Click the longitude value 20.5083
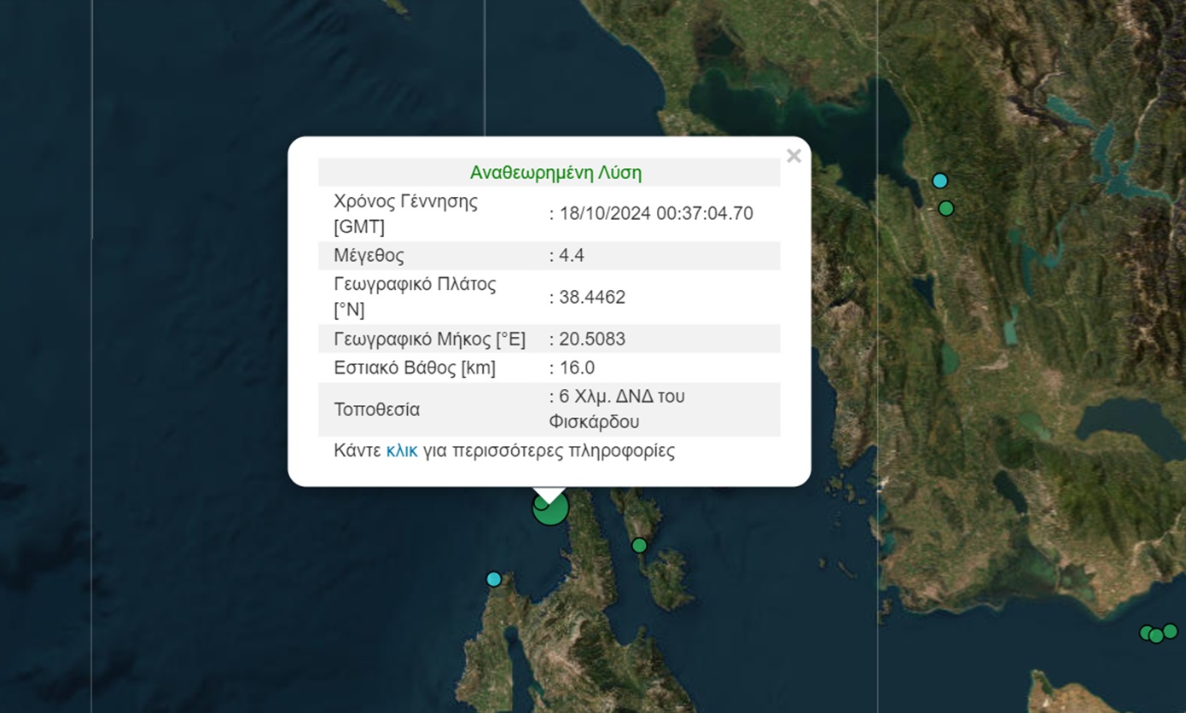 591,339
